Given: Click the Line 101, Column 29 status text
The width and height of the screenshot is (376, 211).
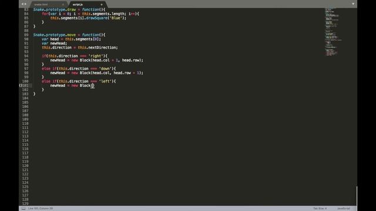Looking at the screenshot, I should click(41, 209).
